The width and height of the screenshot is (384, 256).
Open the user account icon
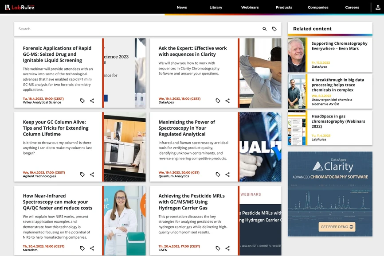point(378,8)
